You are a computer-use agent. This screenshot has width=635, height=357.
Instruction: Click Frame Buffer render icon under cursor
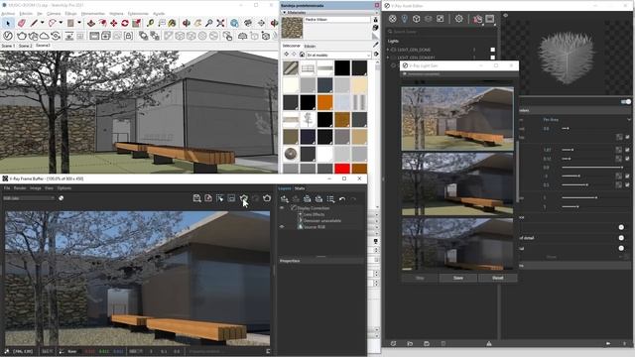click(244, 198)
